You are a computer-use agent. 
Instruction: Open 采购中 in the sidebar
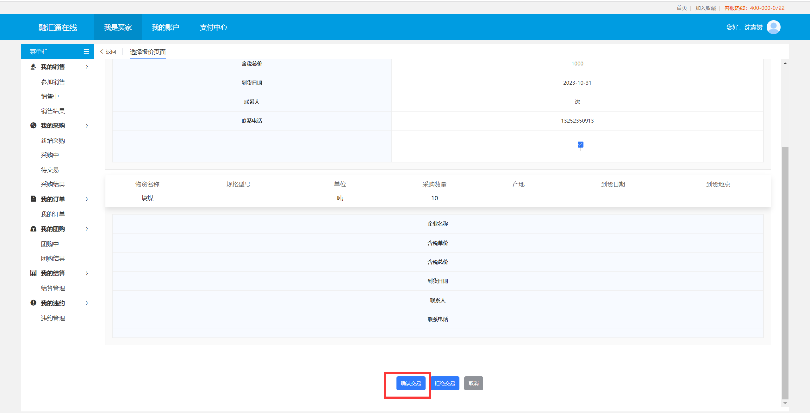pos(50,155)
